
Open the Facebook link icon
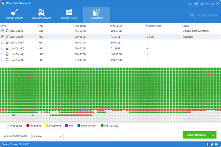pos(207,144)
